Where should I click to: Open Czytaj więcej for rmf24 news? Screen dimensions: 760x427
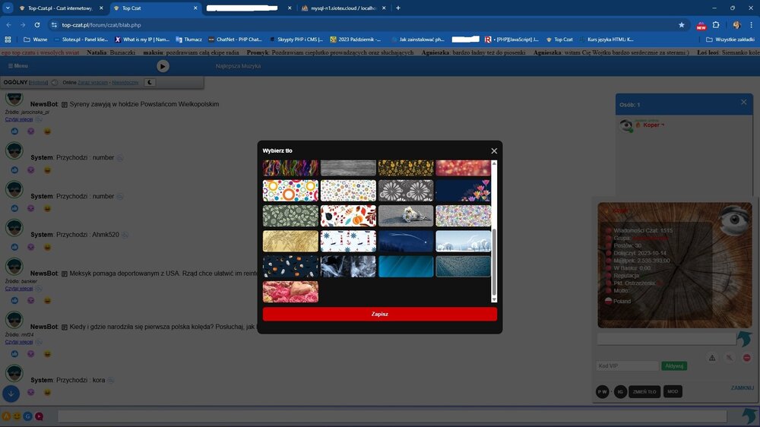click(x=19, y=342)
